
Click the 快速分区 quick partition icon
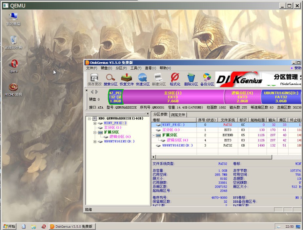pos(143,79)
